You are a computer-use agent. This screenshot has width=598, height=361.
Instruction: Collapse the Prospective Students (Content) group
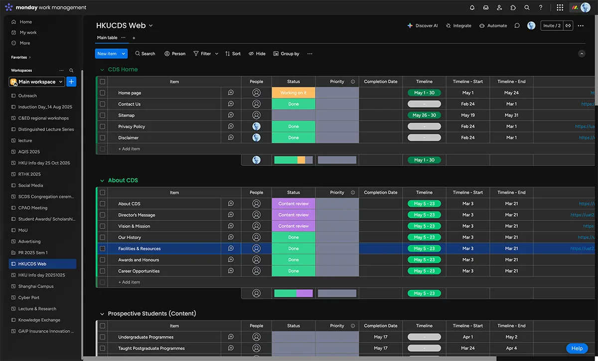coord(102,314)
